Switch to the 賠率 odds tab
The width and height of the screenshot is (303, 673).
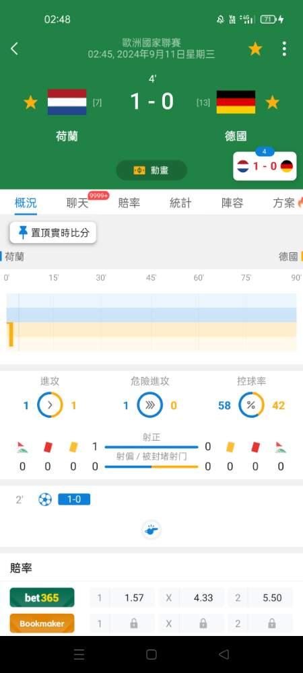pos(129,203)
